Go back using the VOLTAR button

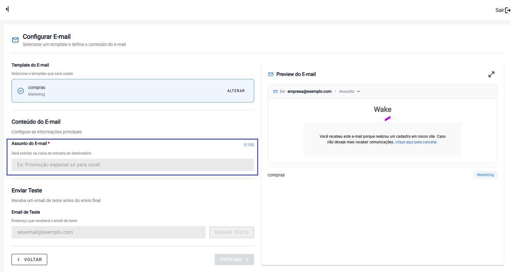coord(29,260)
